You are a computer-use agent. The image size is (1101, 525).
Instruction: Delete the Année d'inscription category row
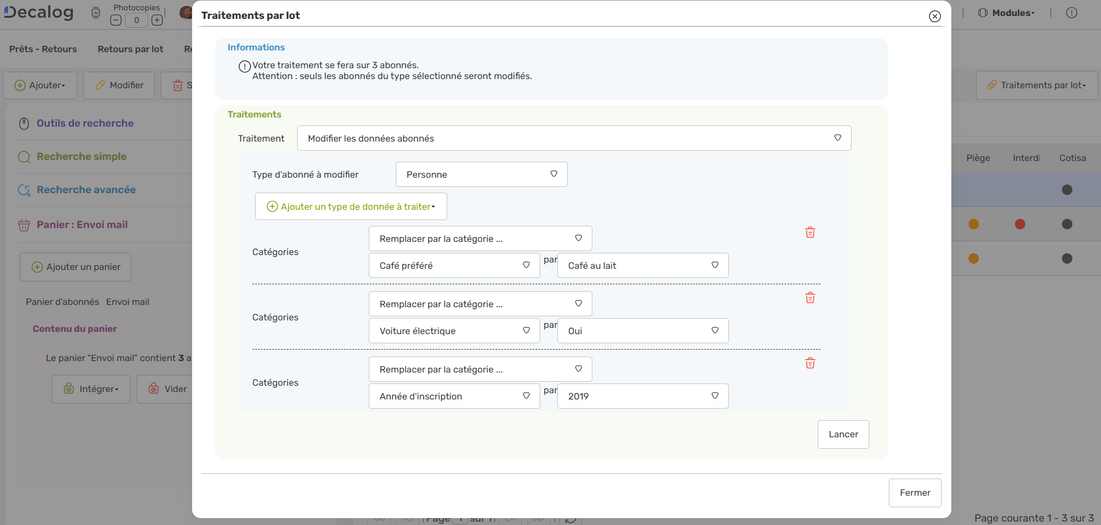810,363
